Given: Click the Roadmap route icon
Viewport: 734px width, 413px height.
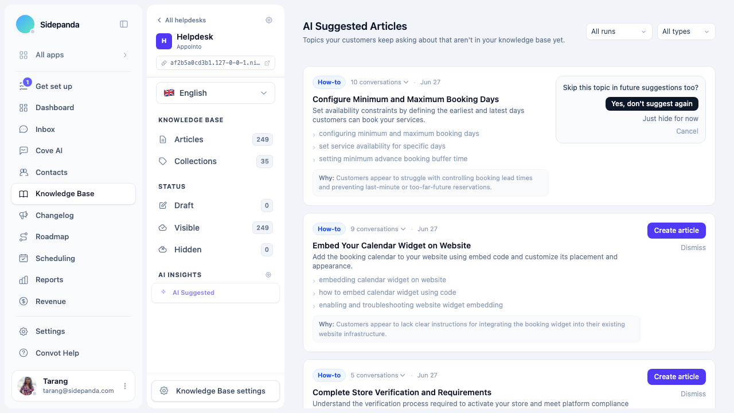Looking at the screenshot, I should tap(24, 237).
